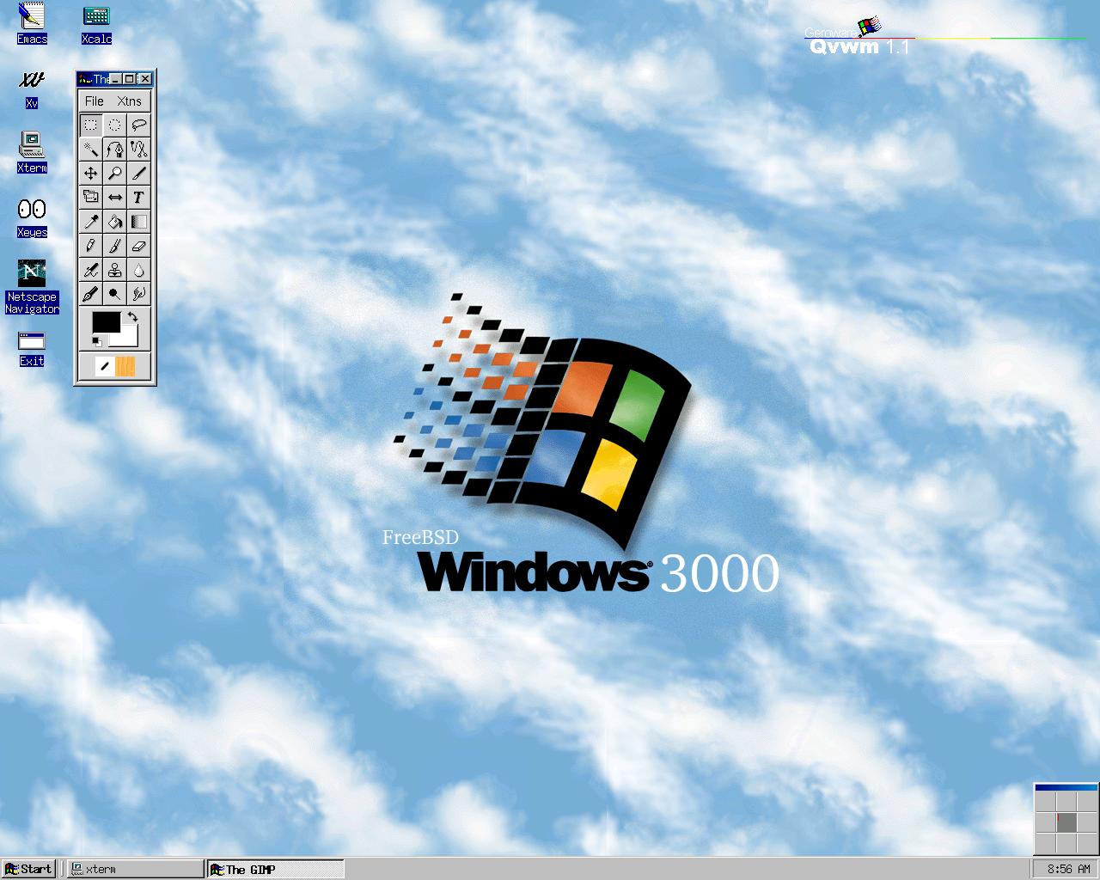Select the Pencil tool
The height and width of the screenshot is (880, 1100).
pos(90,245)
